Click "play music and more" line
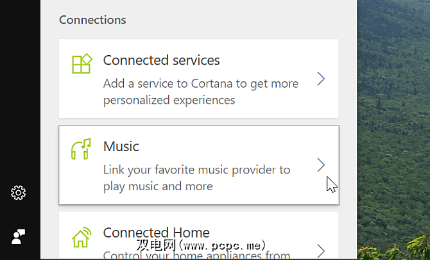430x260 pixels. (157, 186)
